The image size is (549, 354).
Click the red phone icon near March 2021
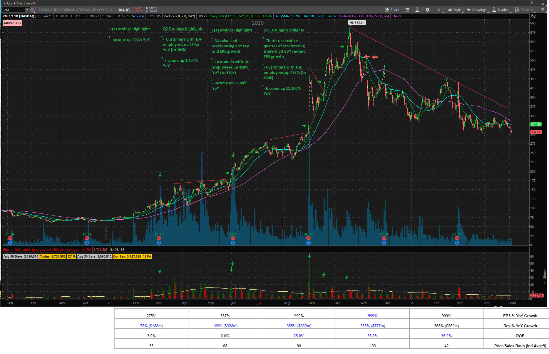[457, 238]
